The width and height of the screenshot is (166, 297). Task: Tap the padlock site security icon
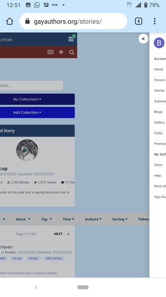(27, 21)
